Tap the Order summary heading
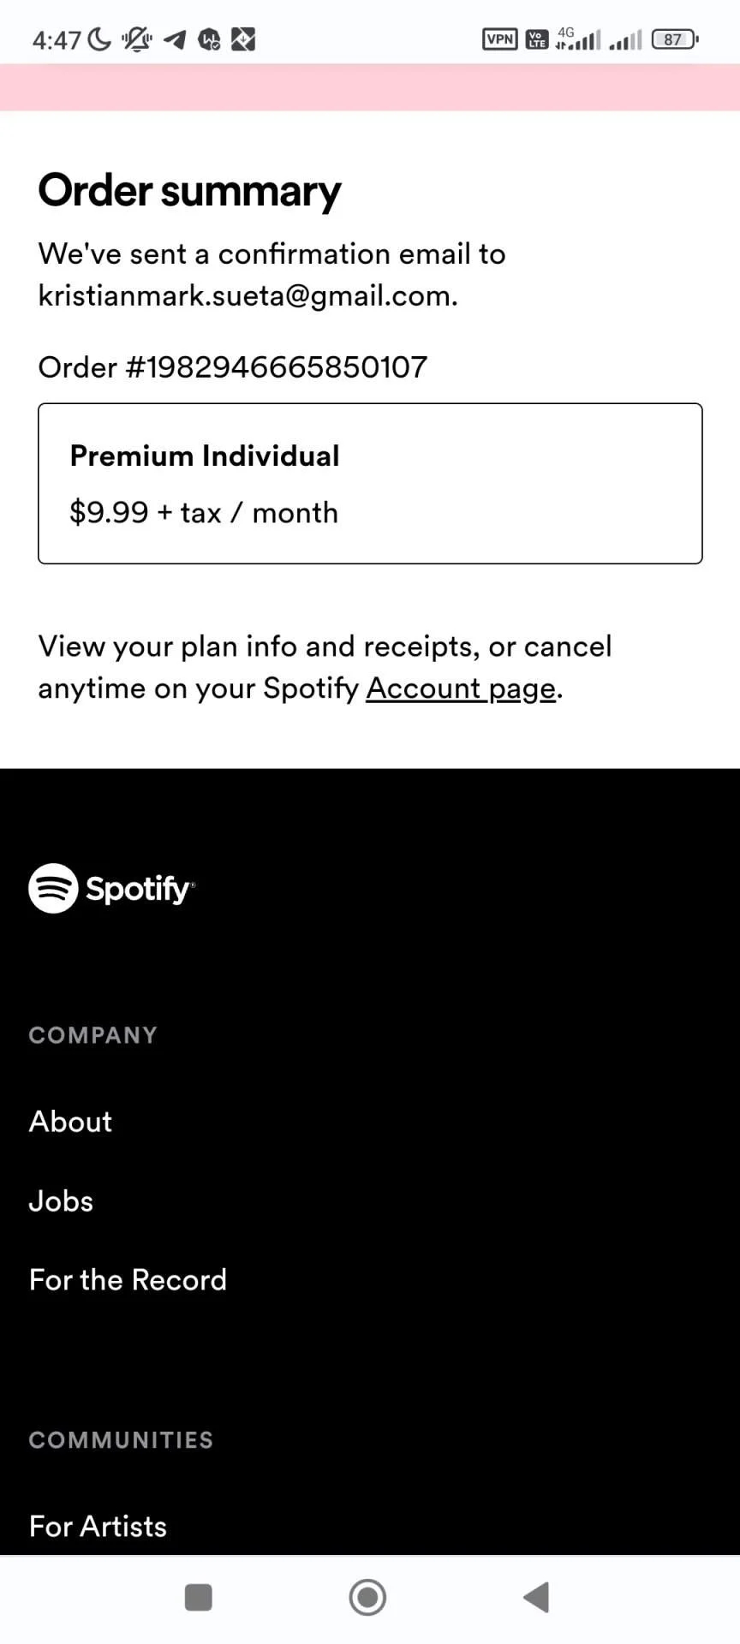 tap(189, 192)
